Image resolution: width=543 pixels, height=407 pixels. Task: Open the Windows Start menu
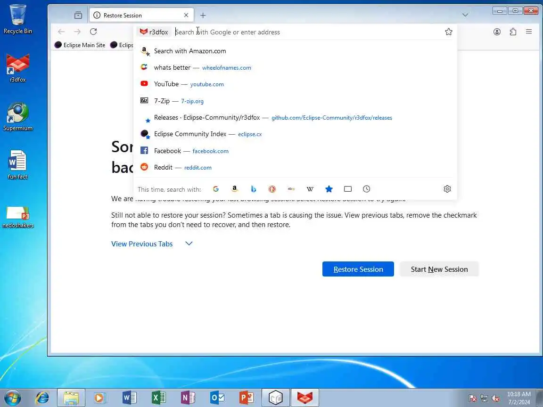pos(13,398)
